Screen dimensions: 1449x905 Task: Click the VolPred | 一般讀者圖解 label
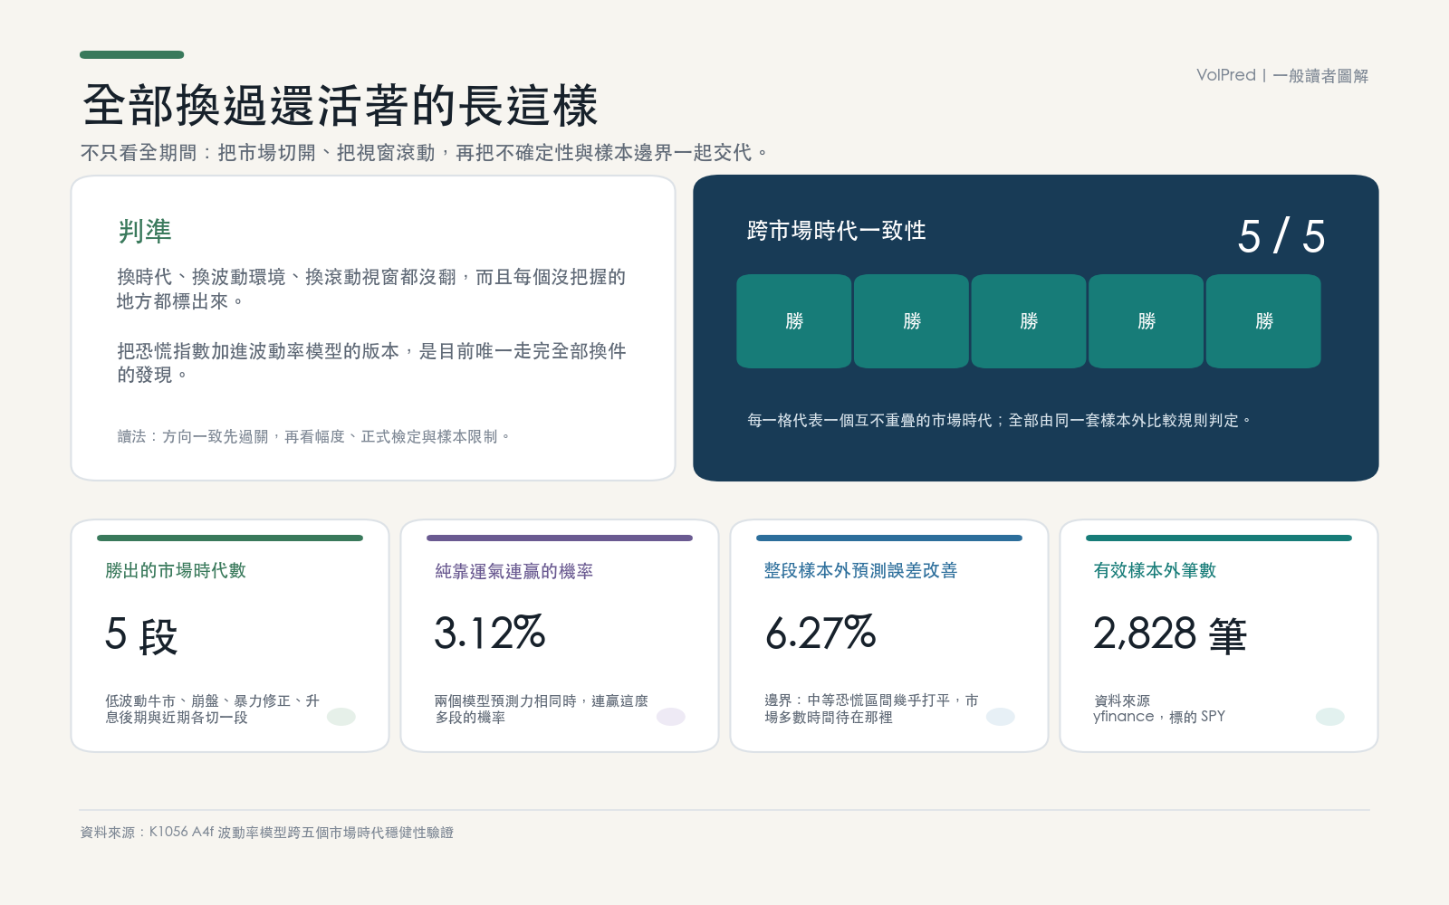point(1282,75)
